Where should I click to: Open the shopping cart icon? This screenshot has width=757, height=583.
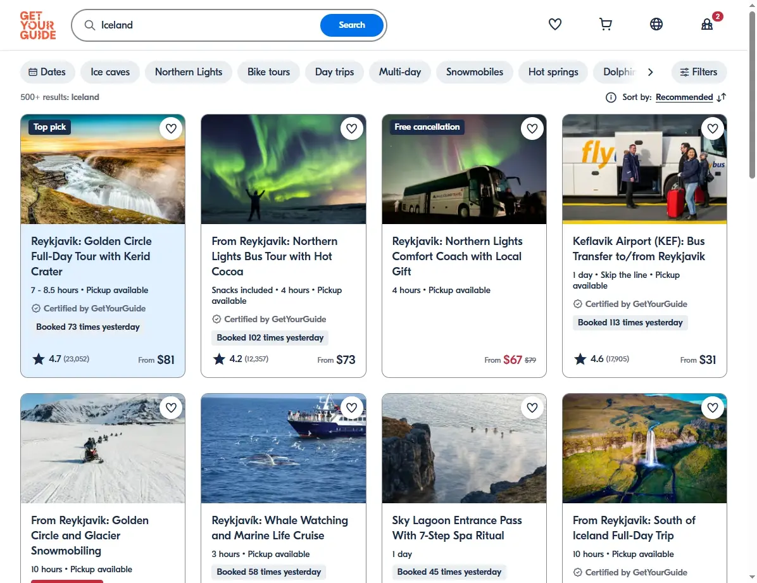pos(605,24)
